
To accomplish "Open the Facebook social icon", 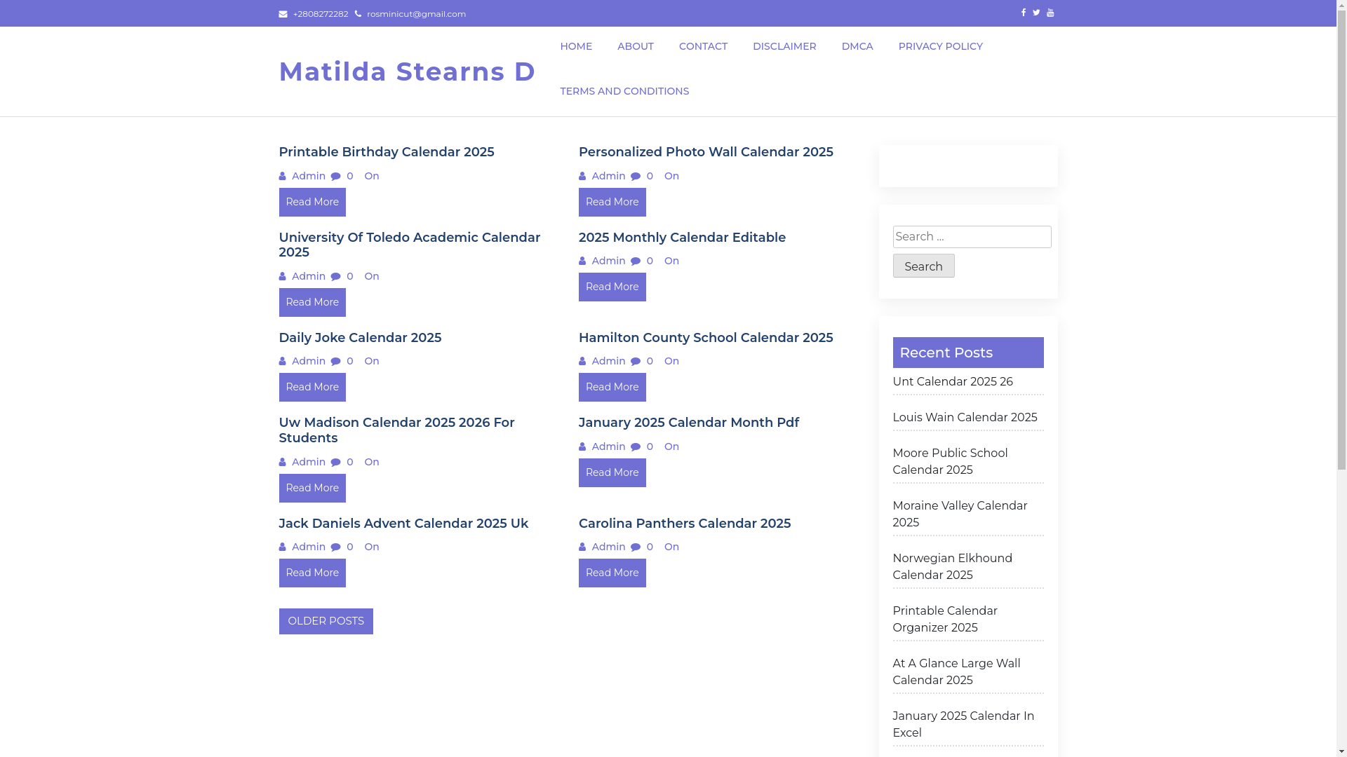I will [1023, 13].
